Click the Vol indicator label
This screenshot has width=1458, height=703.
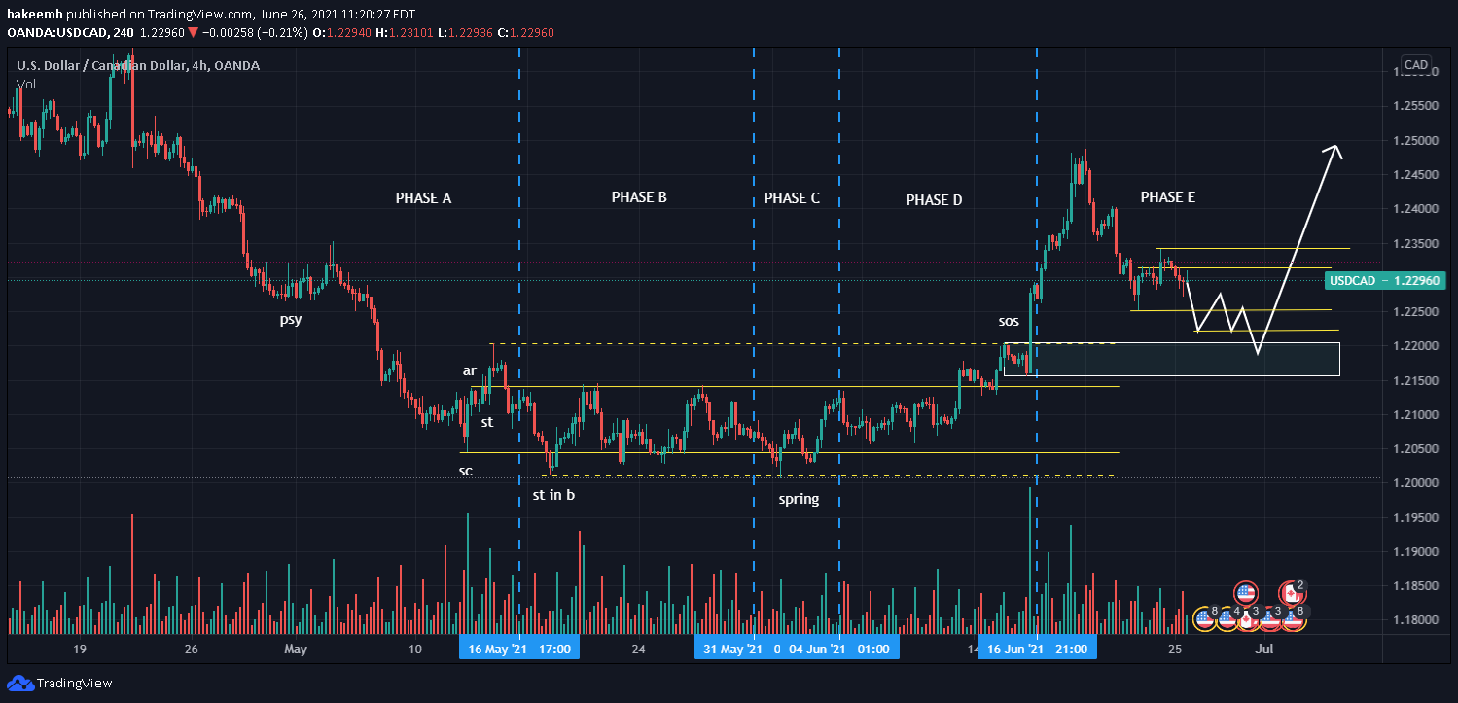(27, 85)
